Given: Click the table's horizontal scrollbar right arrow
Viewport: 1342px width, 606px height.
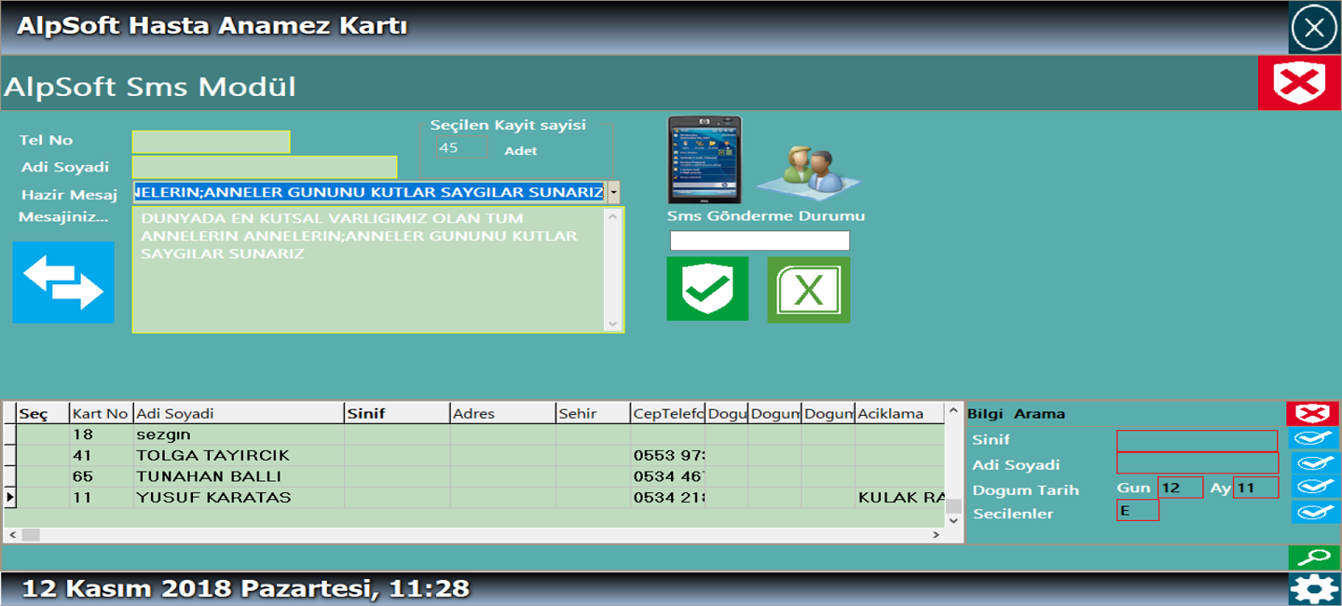Looking at the screenshot, I should click(938, 534).
